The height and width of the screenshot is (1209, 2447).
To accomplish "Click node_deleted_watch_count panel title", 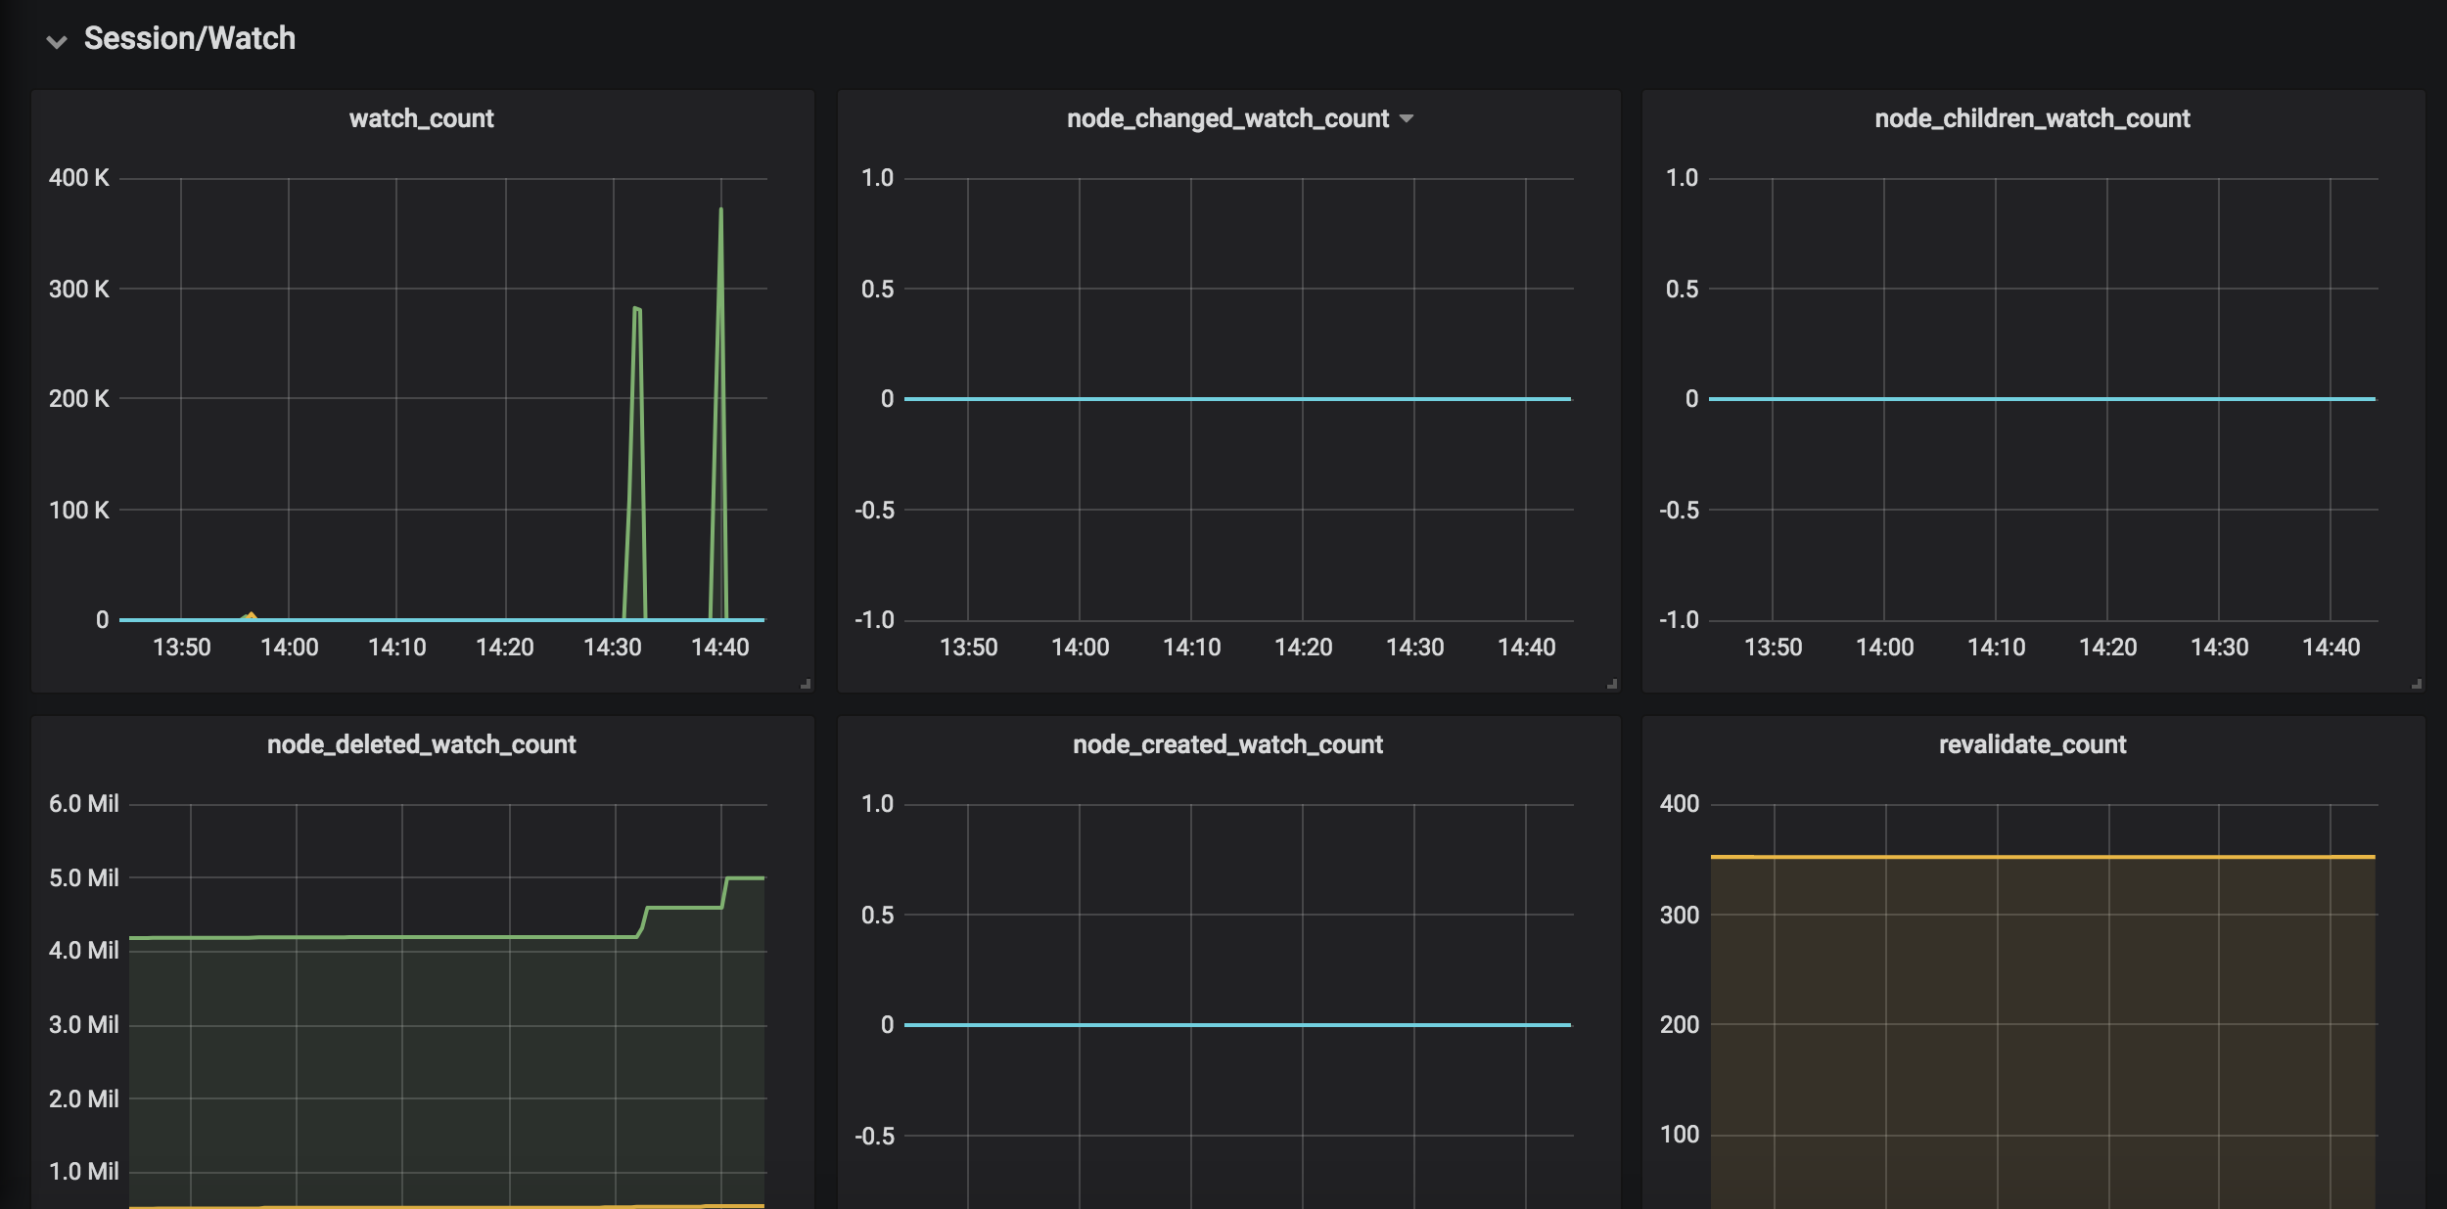I will 421,744.
